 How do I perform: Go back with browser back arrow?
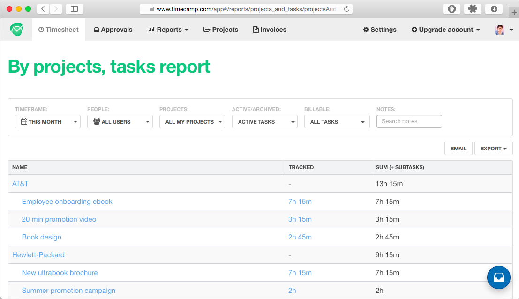[x=43, y=9]
